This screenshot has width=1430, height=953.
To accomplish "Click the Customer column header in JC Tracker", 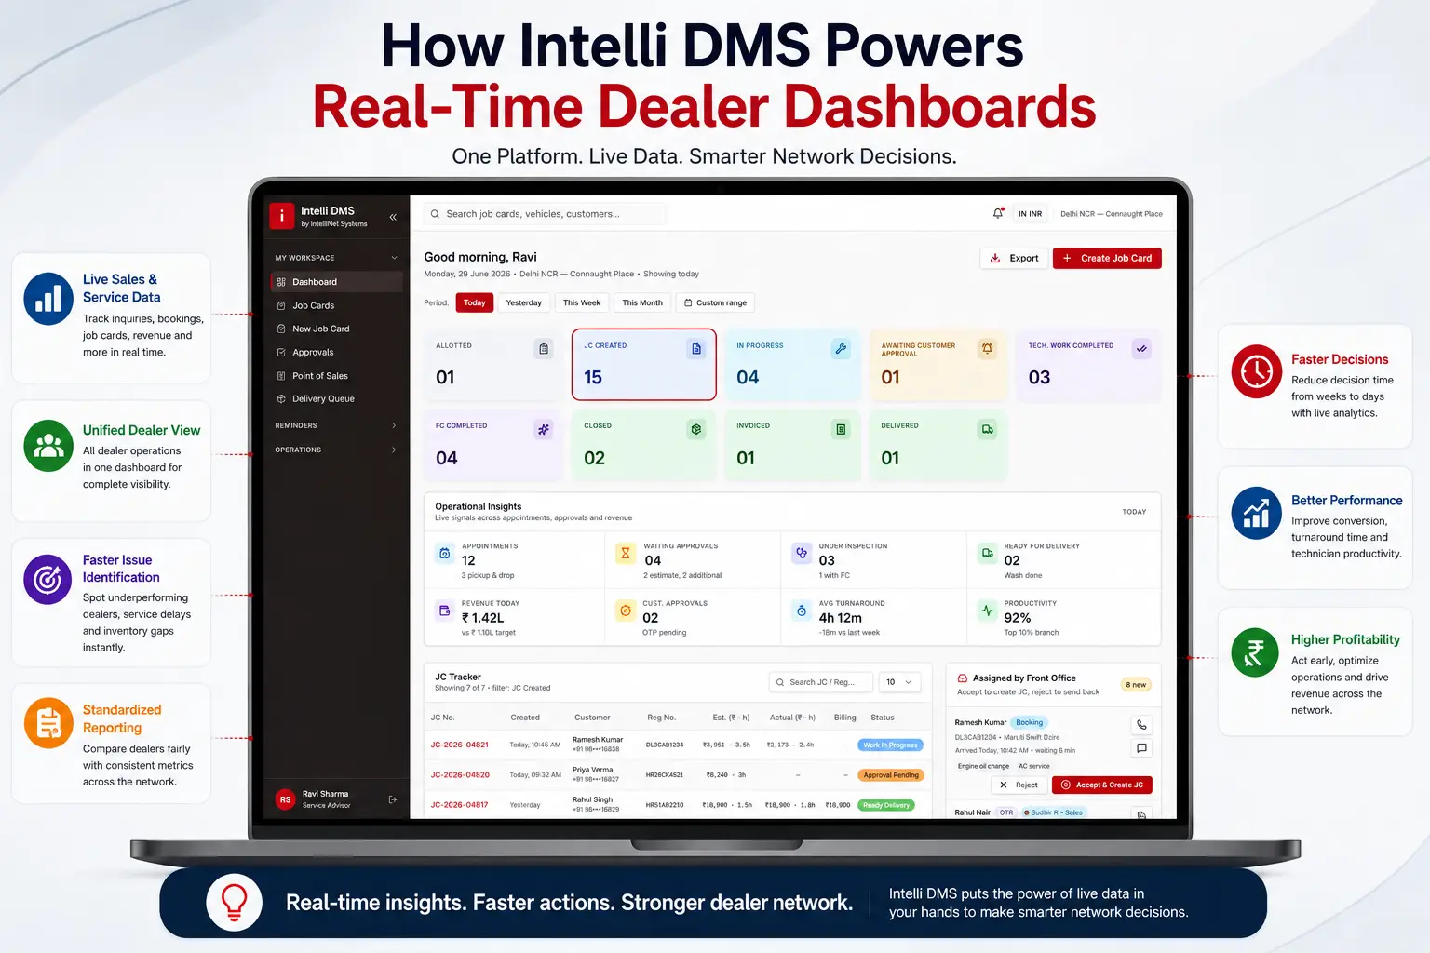I will (x=592, y=718).
